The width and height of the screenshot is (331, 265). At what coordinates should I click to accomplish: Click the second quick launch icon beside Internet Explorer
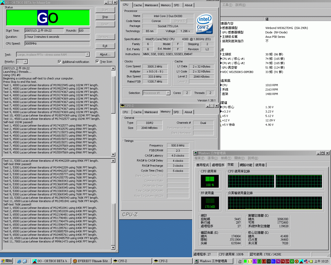25,261
